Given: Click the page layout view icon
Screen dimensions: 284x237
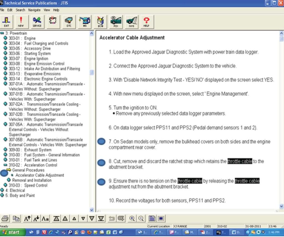Looking at the screenshot, I should point(152,218).
